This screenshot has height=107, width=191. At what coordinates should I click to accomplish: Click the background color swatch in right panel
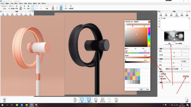click(x=186, y=76)
